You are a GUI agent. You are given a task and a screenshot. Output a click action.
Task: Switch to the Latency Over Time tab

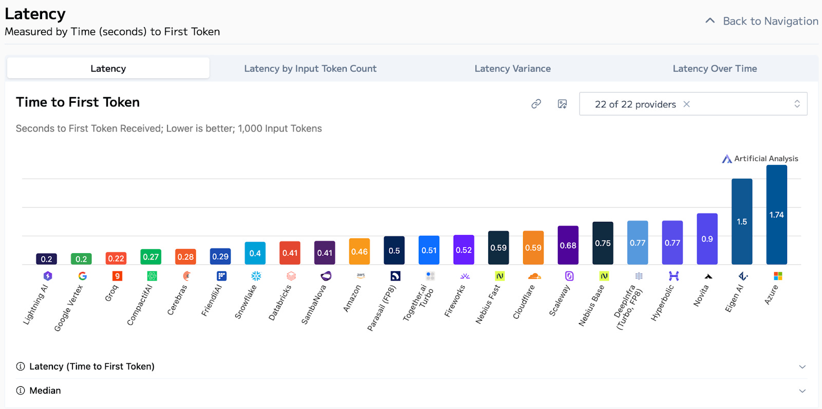[x=715, y=68]
